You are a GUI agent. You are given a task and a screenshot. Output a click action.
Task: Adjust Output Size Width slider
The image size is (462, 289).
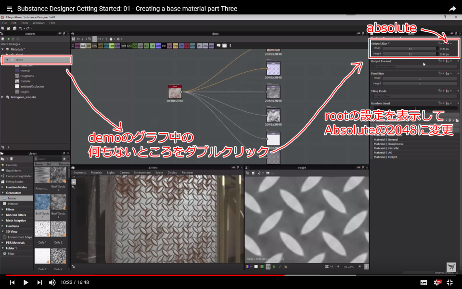click(410, 49)
